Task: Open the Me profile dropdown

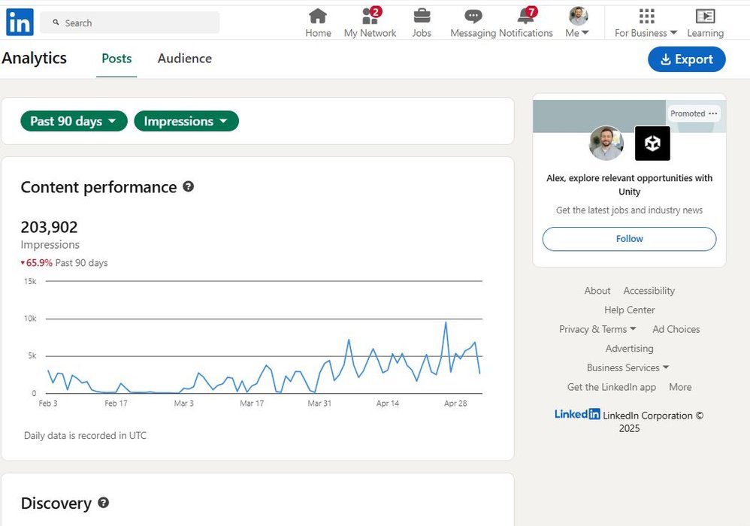Action: [577, 23]
